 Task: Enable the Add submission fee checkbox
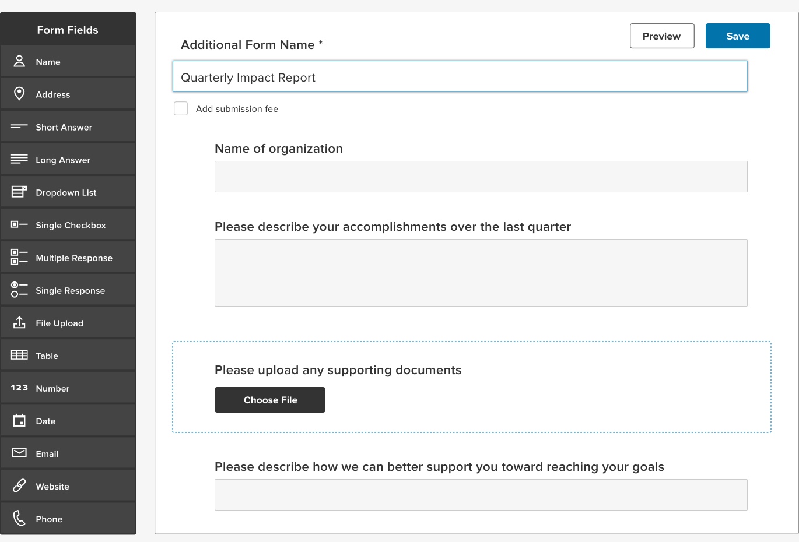(181, 108)
